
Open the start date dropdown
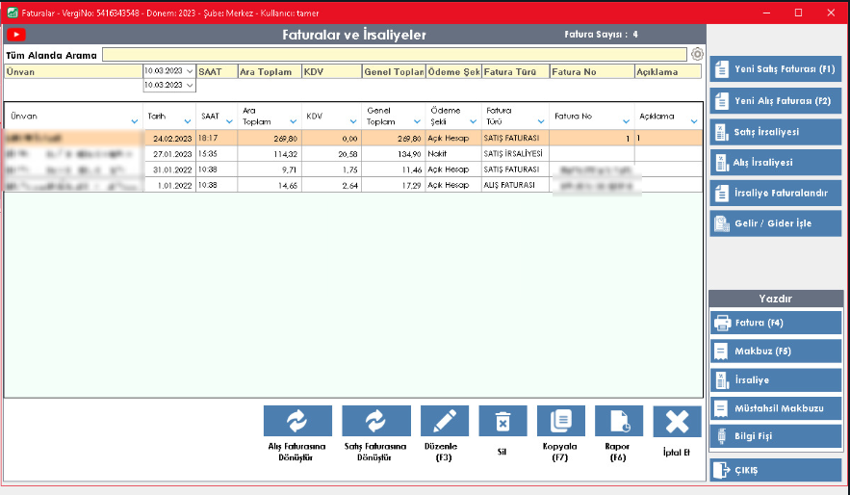click(x=190, y=71)
